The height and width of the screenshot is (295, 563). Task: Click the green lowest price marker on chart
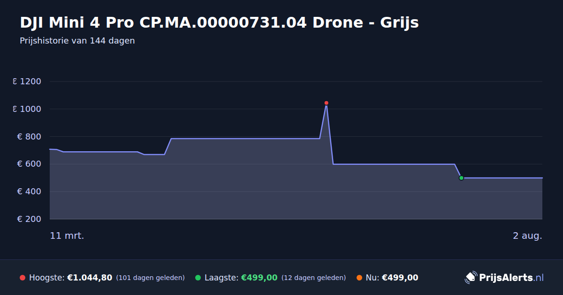coord(461,178)
